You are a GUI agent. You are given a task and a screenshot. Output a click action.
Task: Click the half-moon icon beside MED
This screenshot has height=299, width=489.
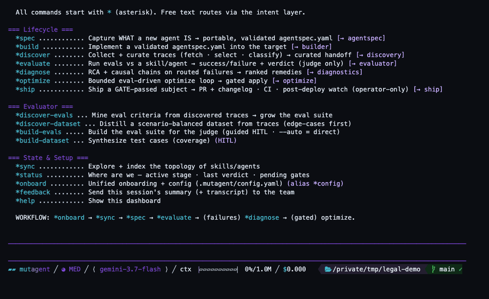[64, 270]
